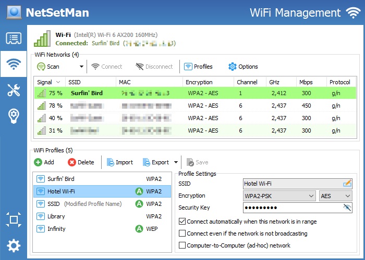Click the WiFi icon beside WiFi Management

353,12
